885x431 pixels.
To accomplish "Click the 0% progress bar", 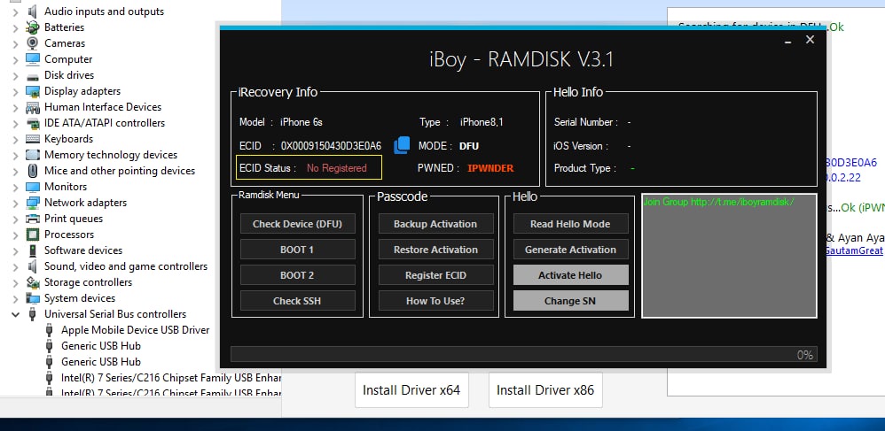I will tap(524, 354).
